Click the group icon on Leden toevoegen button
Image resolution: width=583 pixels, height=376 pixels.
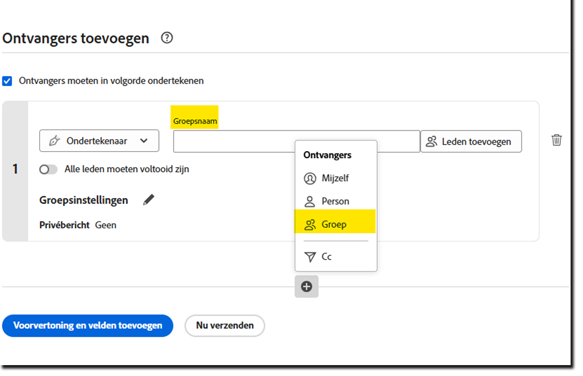(x=432, y=141)
